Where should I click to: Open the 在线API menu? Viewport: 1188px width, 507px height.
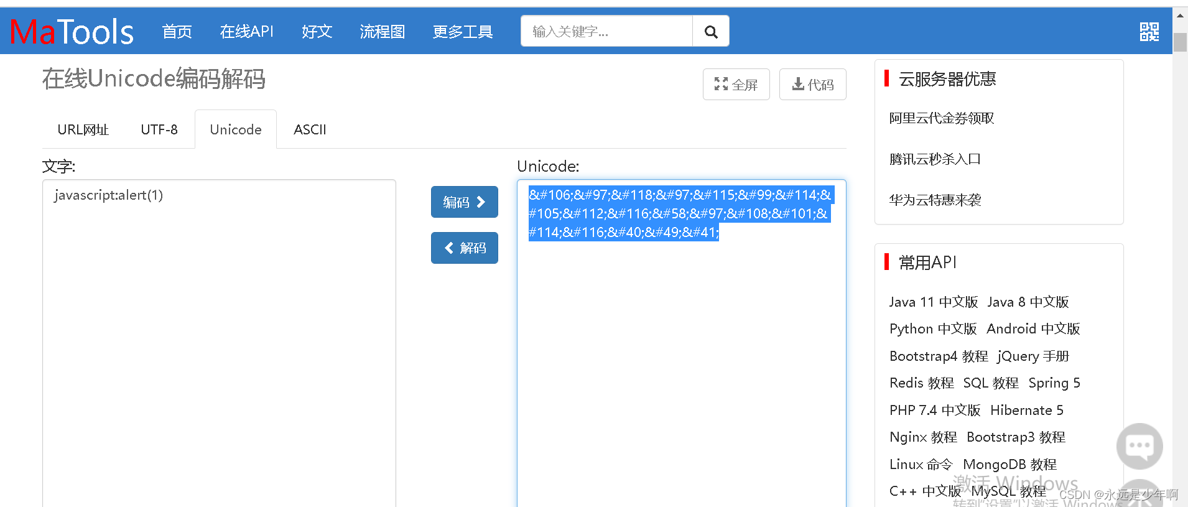point(247,32)
